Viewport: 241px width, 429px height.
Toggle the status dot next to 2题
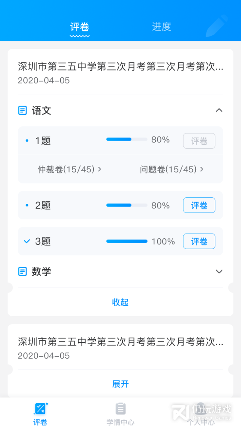pyautogui.click(x=27, y=205)
